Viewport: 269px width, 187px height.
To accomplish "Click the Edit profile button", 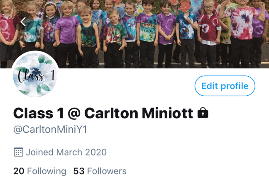I will (225, 86).
